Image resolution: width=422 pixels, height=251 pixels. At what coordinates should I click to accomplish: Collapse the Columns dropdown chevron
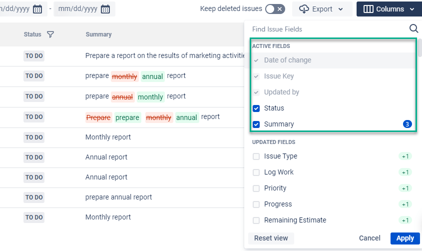click(412, 9)
